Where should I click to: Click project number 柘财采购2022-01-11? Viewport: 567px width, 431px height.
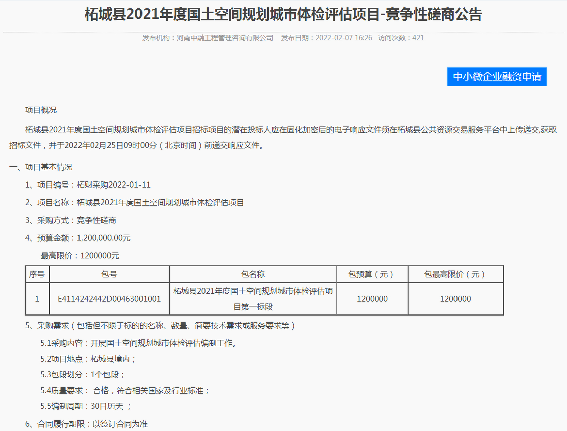point(114,185)
